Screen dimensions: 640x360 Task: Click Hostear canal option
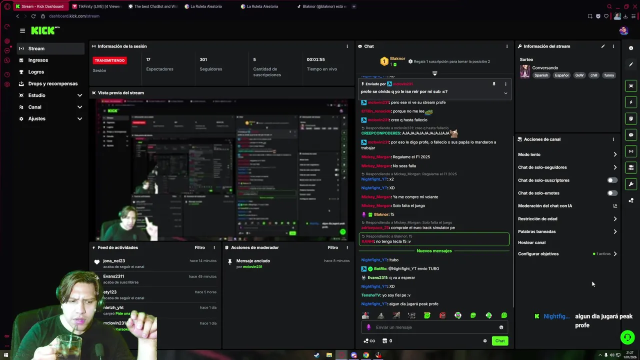(x=531, y=242)
